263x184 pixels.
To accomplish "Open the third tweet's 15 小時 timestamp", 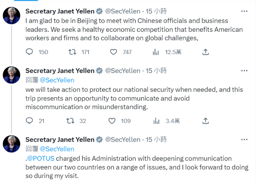I will (156, 139).
